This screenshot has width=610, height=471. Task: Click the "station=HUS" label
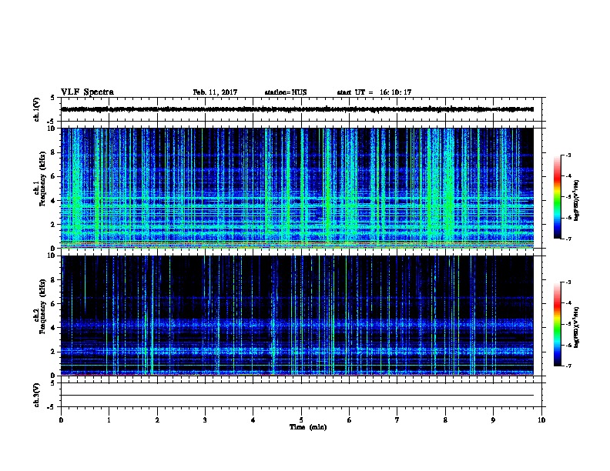pyautogui.click(x=286, y=92)
